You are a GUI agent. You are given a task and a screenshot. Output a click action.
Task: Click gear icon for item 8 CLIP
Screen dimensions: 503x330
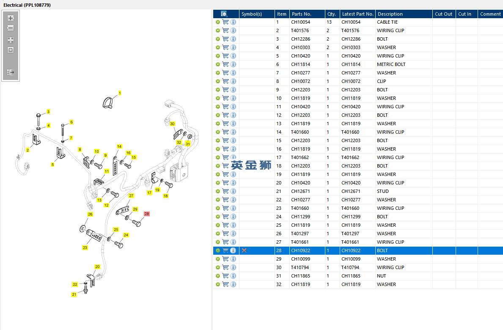click(x=218, y=82)
